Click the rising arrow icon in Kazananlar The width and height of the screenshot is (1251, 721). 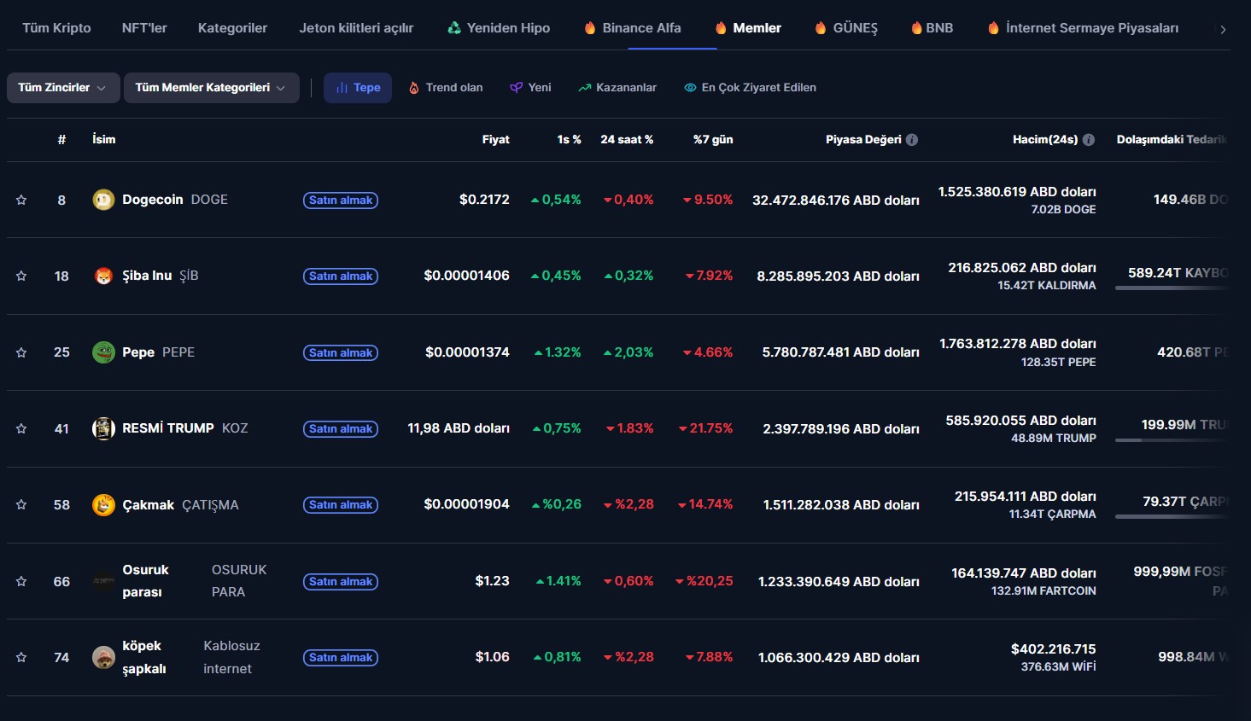[x=585, y=88]
